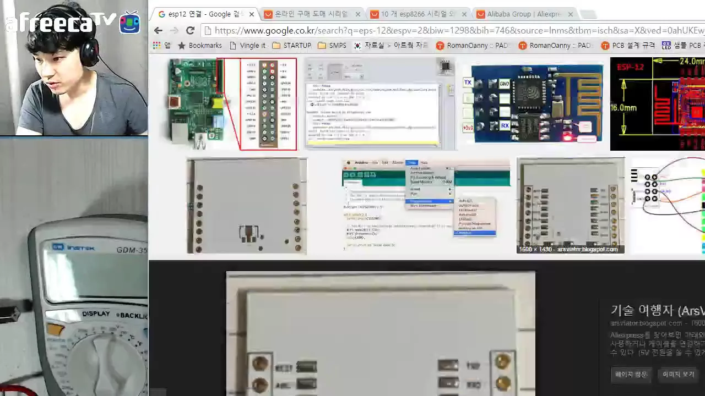The image size is (705, 396).
Task: Open the Apps grid shortcut in bookmarks bar
Action: click(161, 45)
